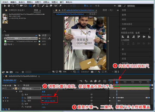
Task: Open 合成(C) menu
Action: point(22,2)
